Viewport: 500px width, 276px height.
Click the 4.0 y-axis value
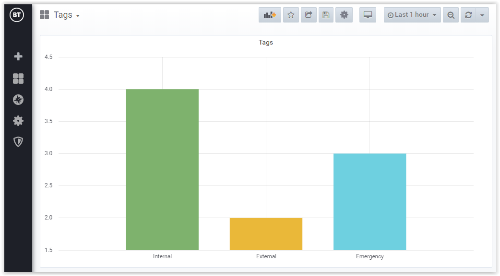click(48, 89)
